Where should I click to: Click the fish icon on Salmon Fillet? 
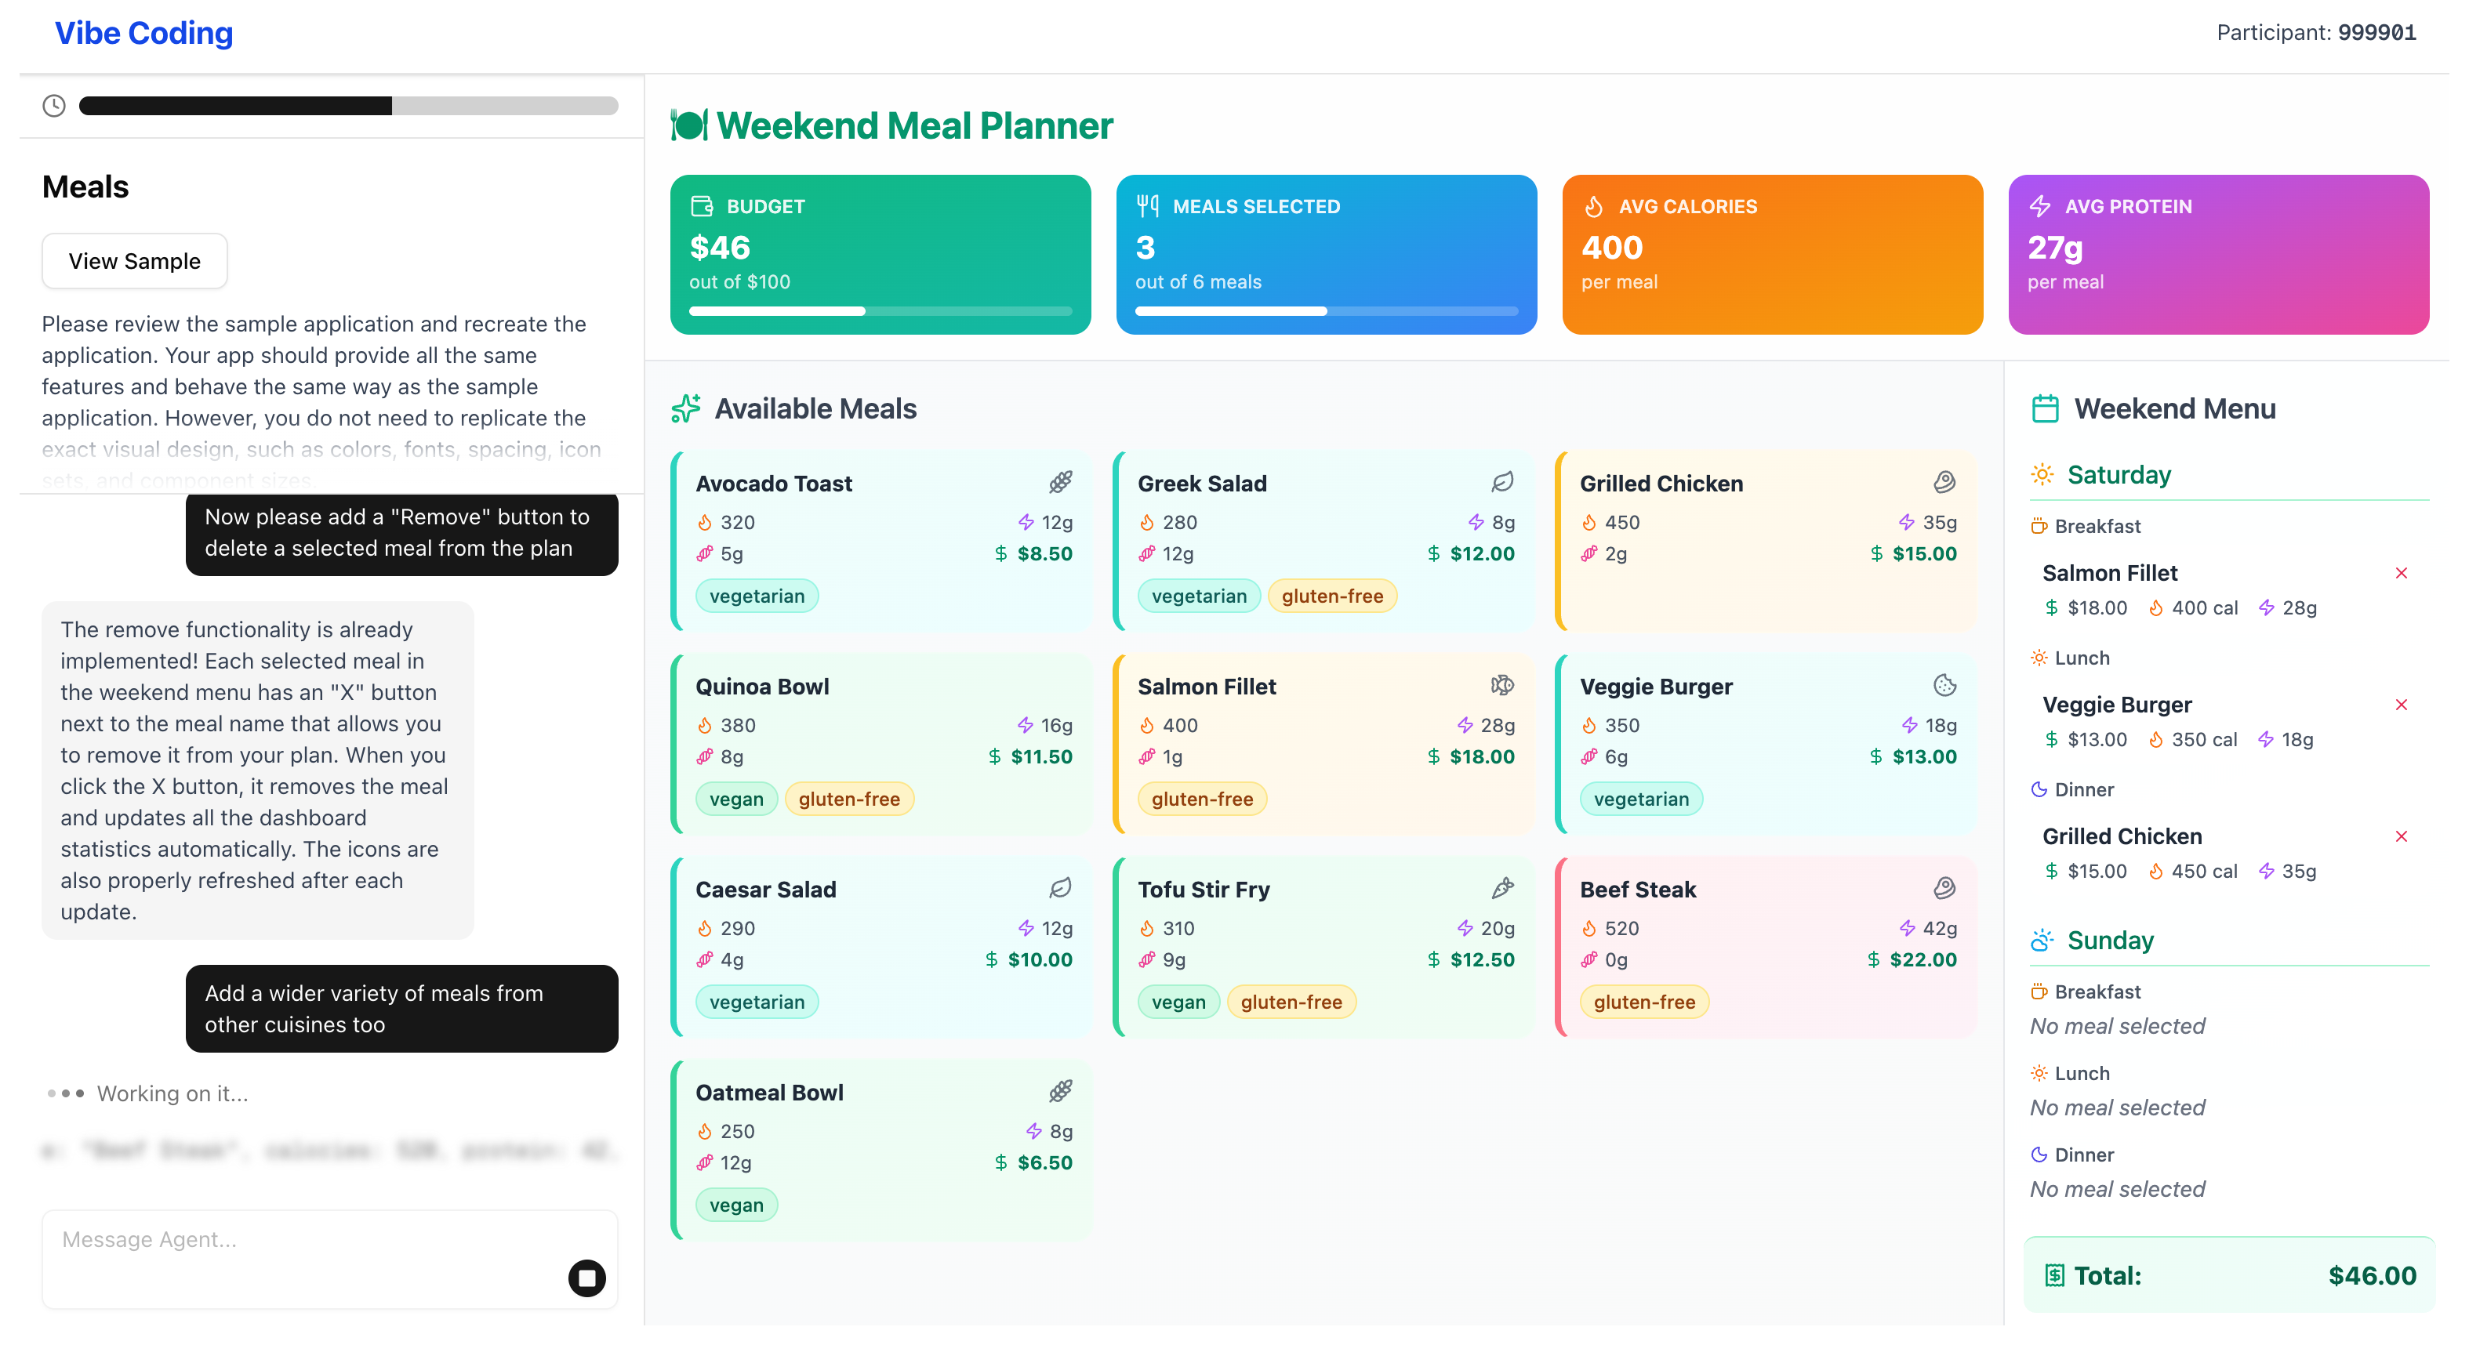click(x=1502, y=685)
